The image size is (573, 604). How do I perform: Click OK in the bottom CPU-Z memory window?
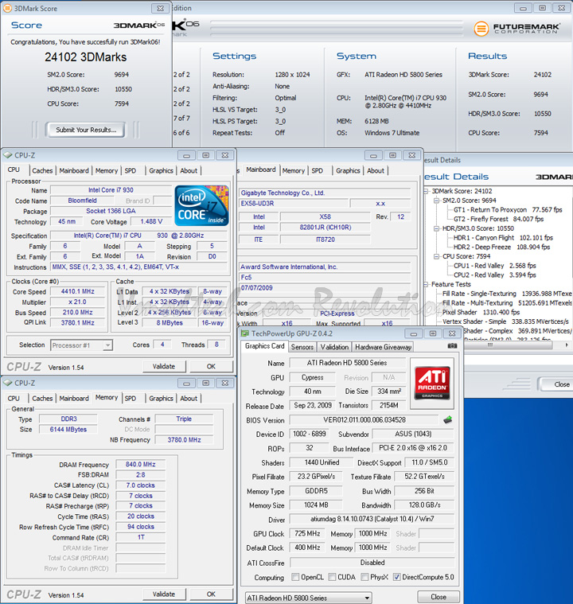211,594
